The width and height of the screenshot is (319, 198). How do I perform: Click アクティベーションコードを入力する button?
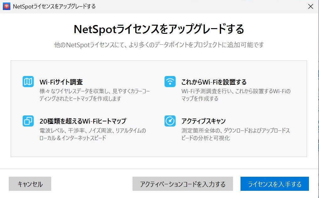pyautogui.click(x=182, y=184)
